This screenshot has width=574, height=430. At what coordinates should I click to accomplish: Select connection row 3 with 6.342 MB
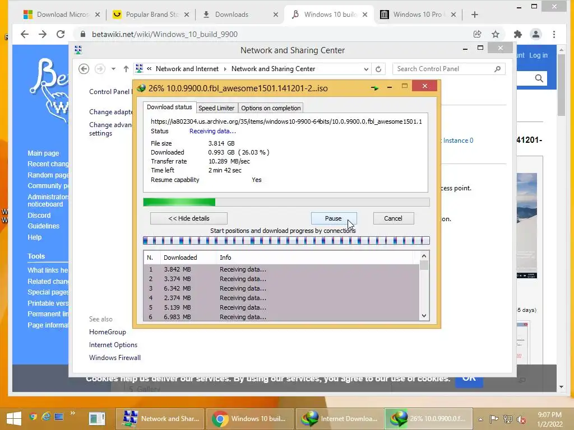(x=281, y=288)
